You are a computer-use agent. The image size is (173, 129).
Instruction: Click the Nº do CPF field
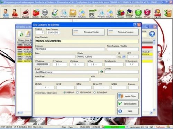point(102,88)
